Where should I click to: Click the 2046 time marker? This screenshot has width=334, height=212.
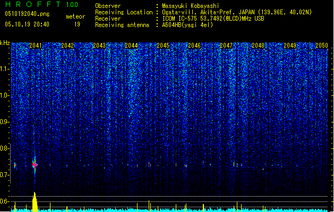tap(194, 46)
